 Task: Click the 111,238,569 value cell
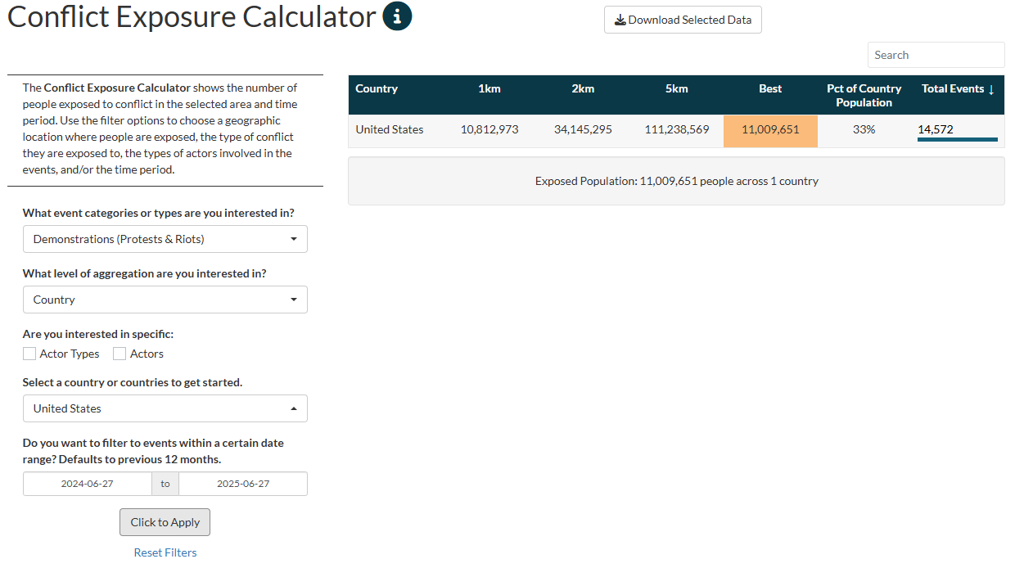677,129
